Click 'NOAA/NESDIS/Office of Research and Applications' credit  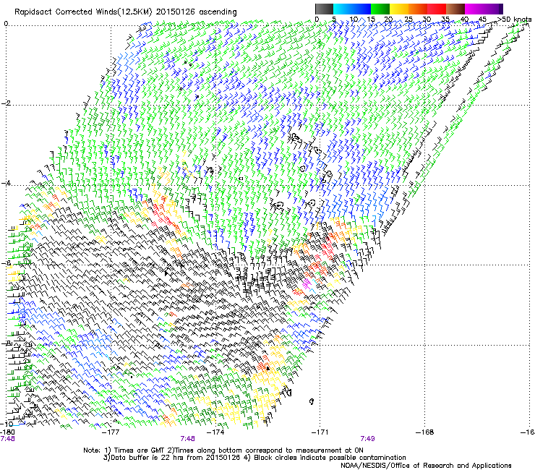tap(426, 466)
